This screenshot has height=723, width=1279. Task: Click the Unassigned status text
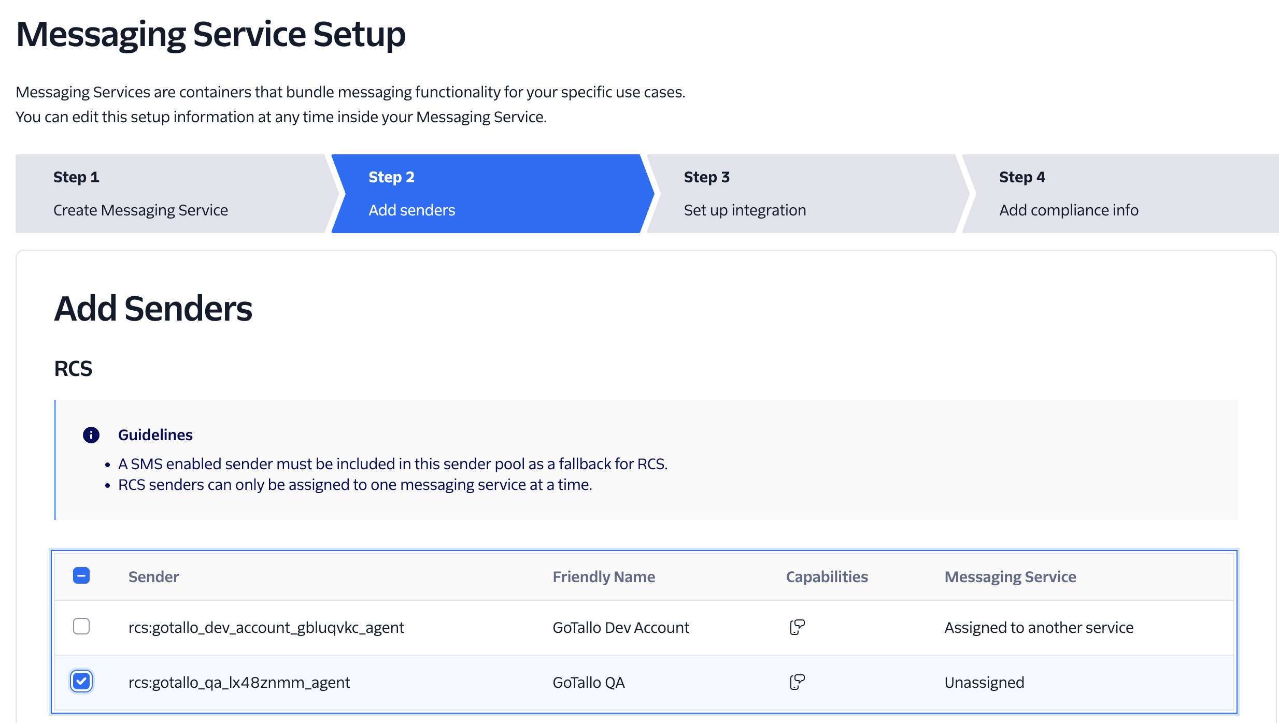pos(984,683)
